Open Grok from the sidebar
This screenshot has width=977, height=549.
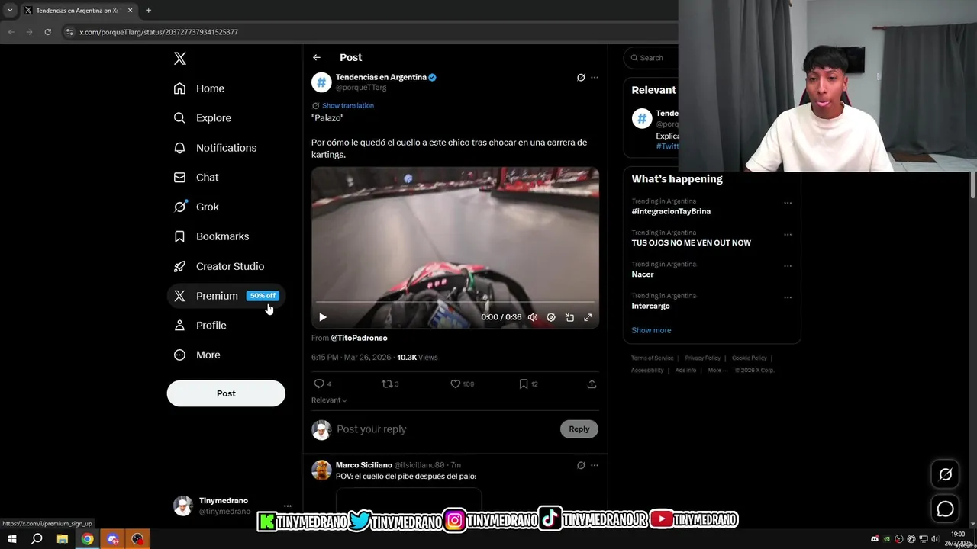point(196,207)
